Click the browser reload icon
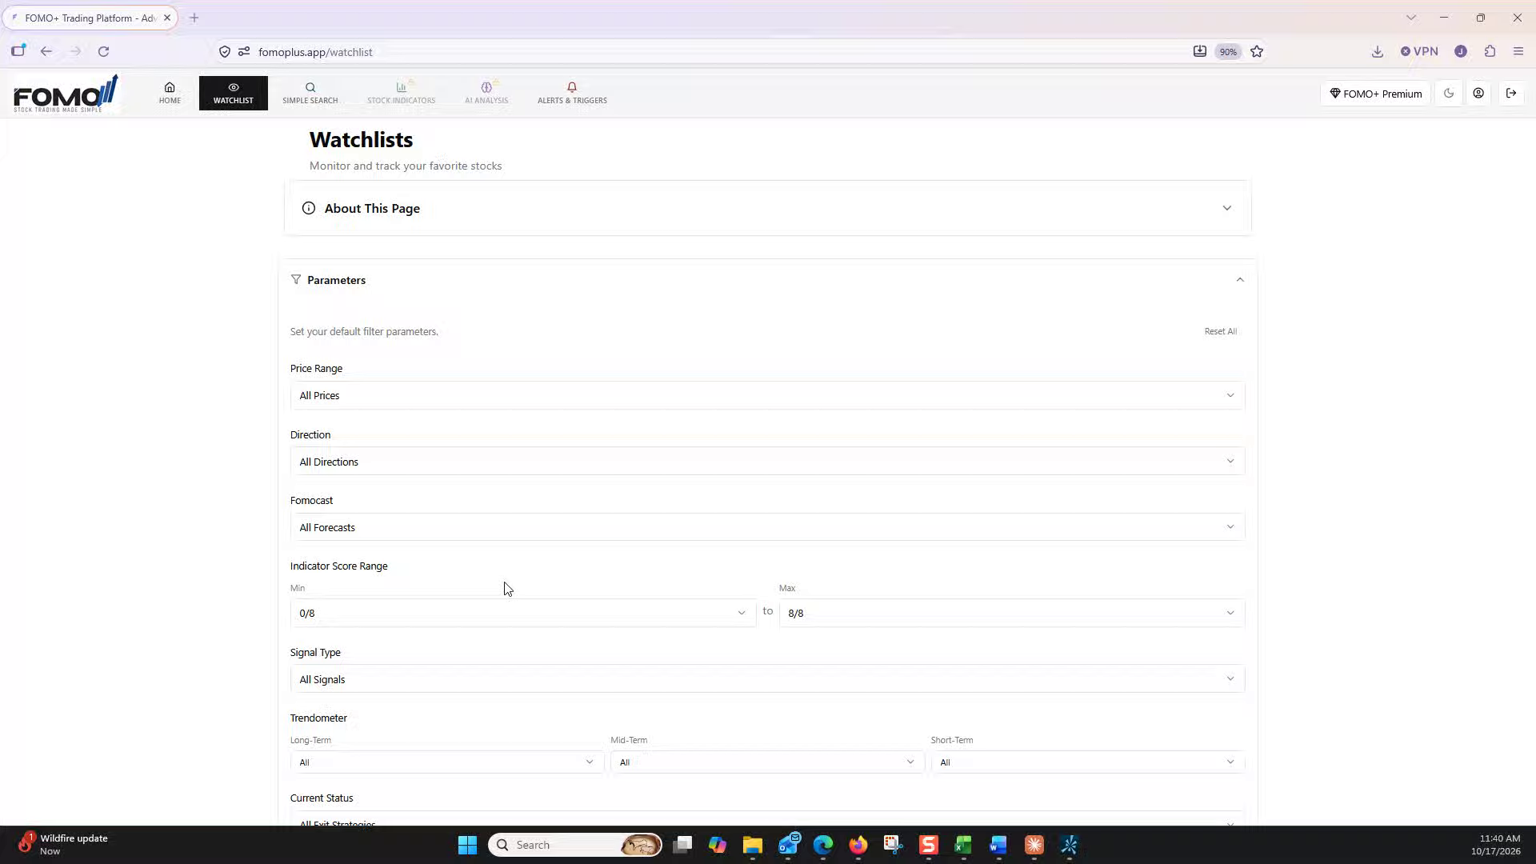The image size is (1536, 864). click(x=103, y=52)
